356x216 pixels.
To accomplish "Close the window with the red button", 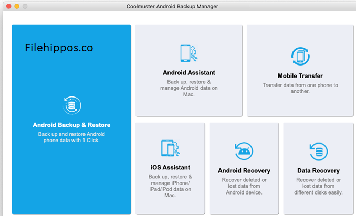I will point(7,6).
